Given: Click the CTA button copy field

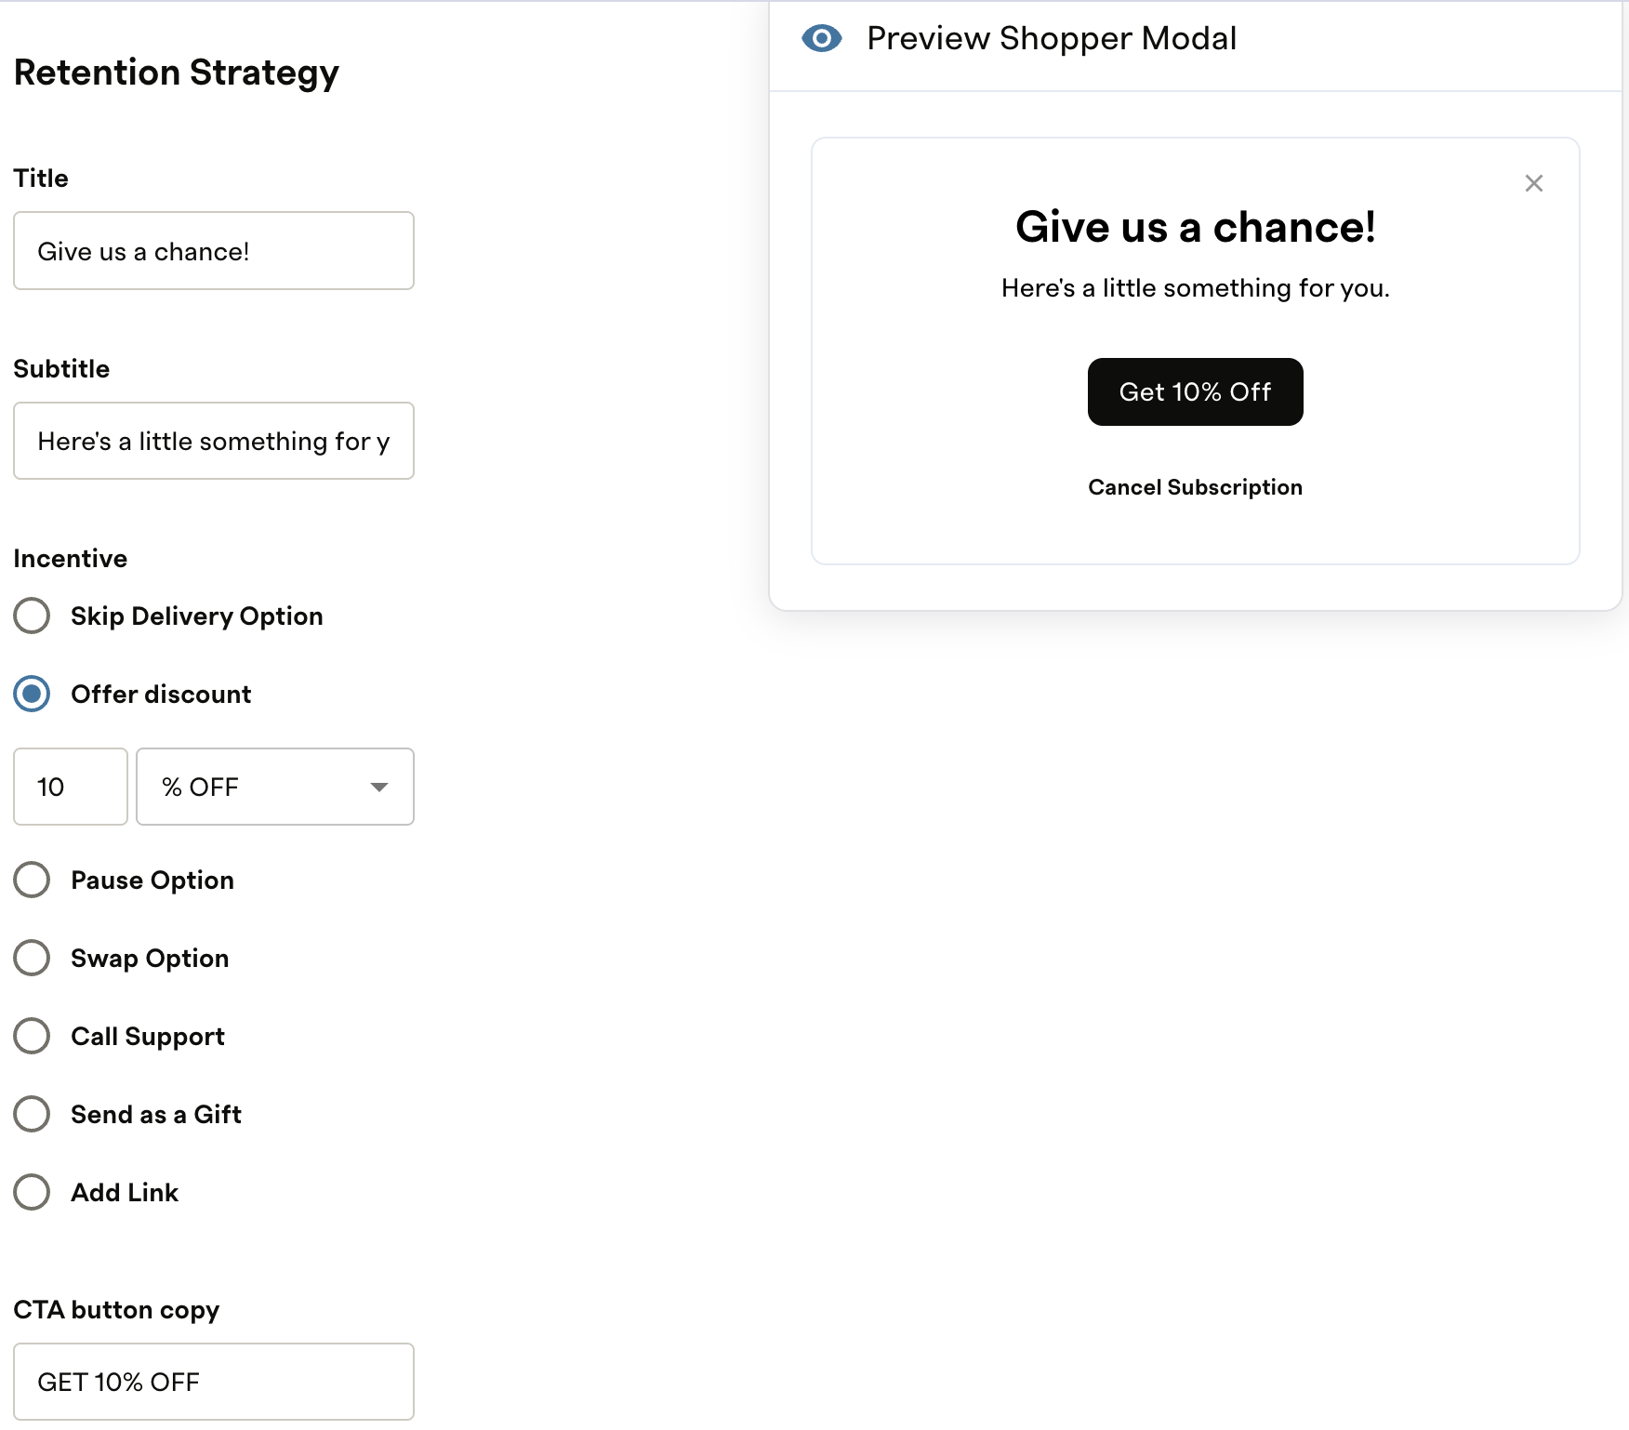Looking at the screenshot, I should [214, 1382].
